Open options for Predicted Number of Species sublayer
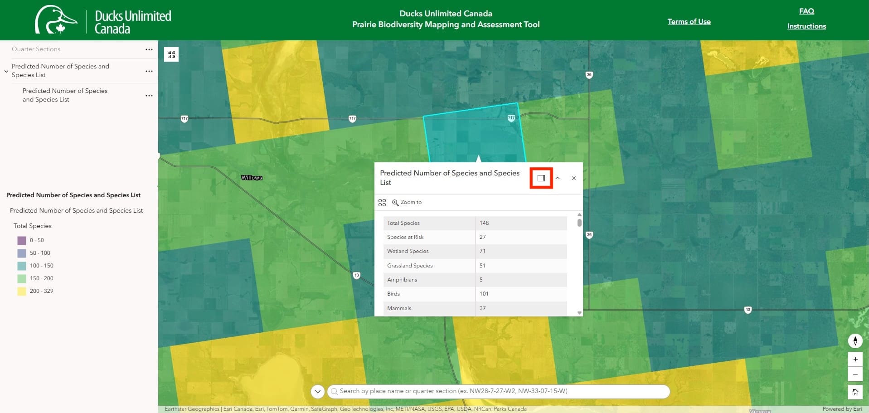The image size is (869, 413). [x=149, y=95]
